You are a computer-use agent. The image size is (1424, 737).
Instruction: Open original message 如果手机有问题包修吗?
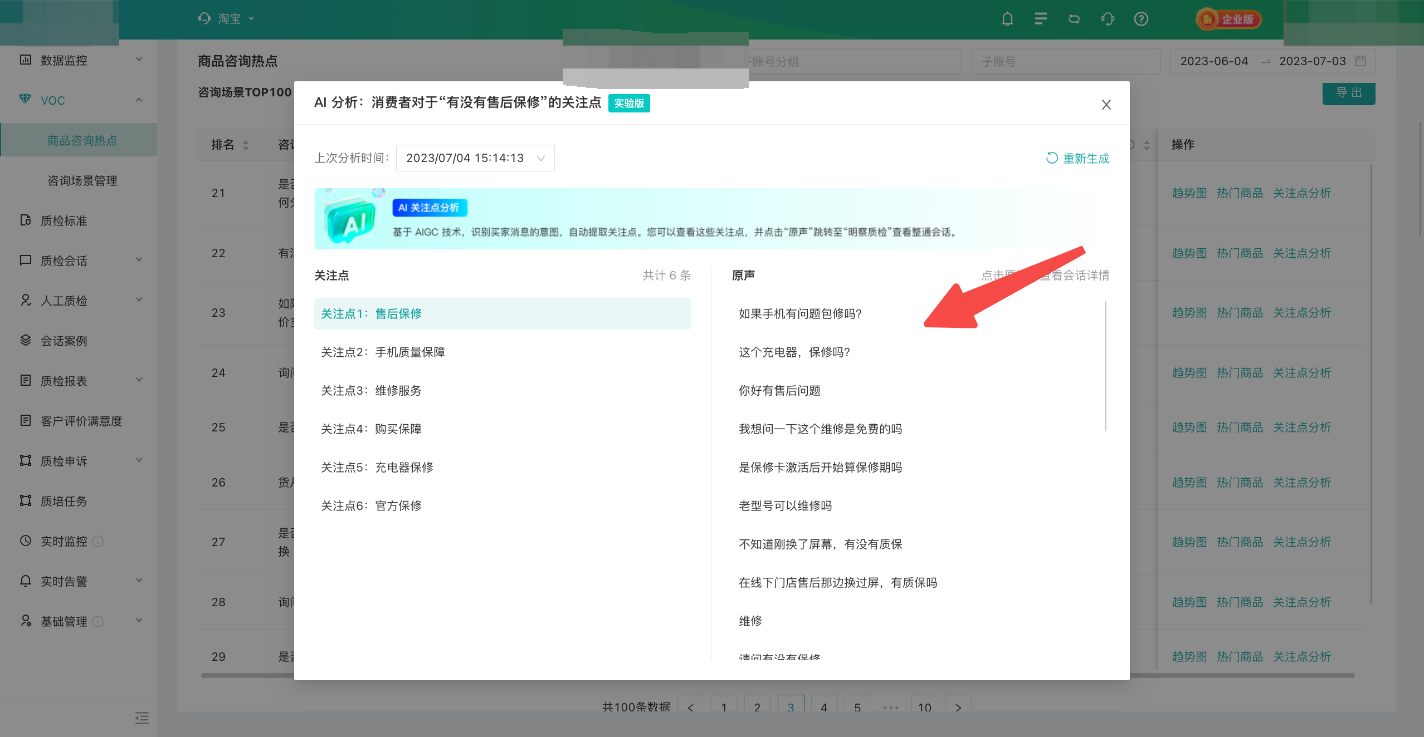tap(800, 313)
